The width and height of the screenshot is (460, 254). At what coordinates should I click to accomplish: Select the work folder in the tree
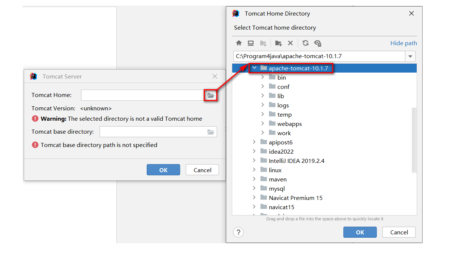(284, 133)
